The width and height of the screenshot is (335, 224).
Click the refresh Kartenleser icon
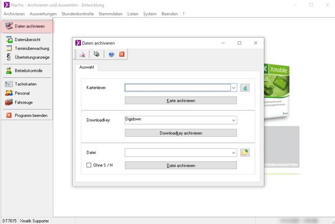tap(245, 88)
